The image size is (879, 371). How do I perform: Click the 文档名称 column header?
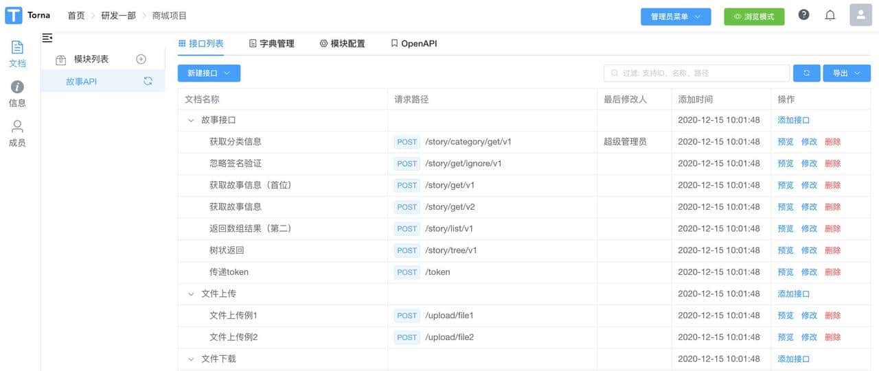pos(202,99)
